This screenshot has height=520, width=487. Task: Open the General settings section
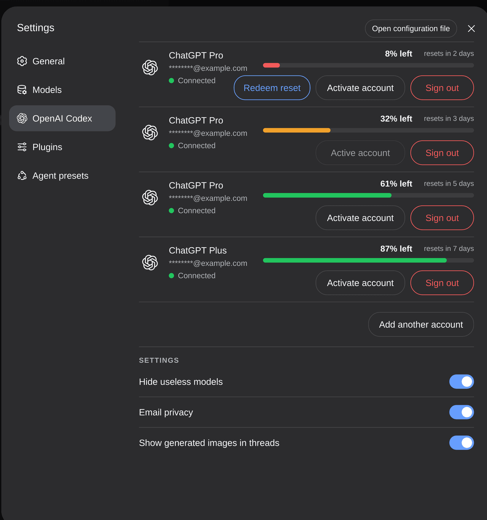pos(62,61)
